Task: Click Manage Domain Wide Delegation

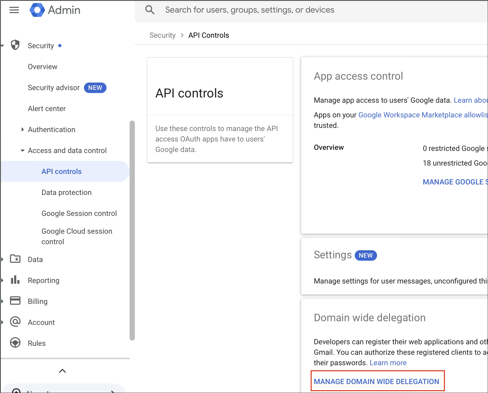Action: (376, 381)
